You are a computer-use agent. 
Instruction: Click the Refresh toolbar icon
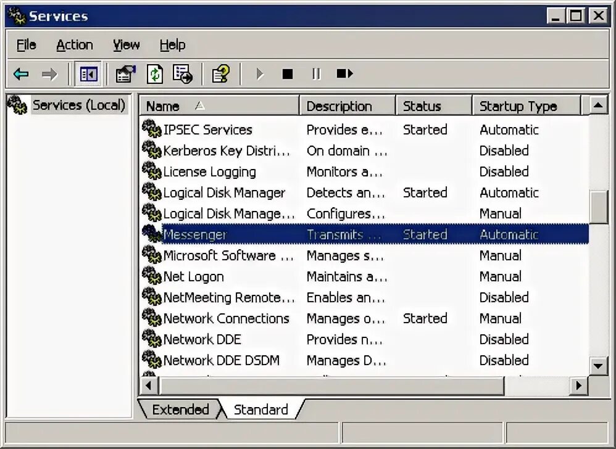point(155,74)
